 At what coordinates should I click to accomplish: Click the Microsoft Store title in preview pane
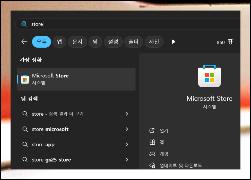(x=209, y=99)
